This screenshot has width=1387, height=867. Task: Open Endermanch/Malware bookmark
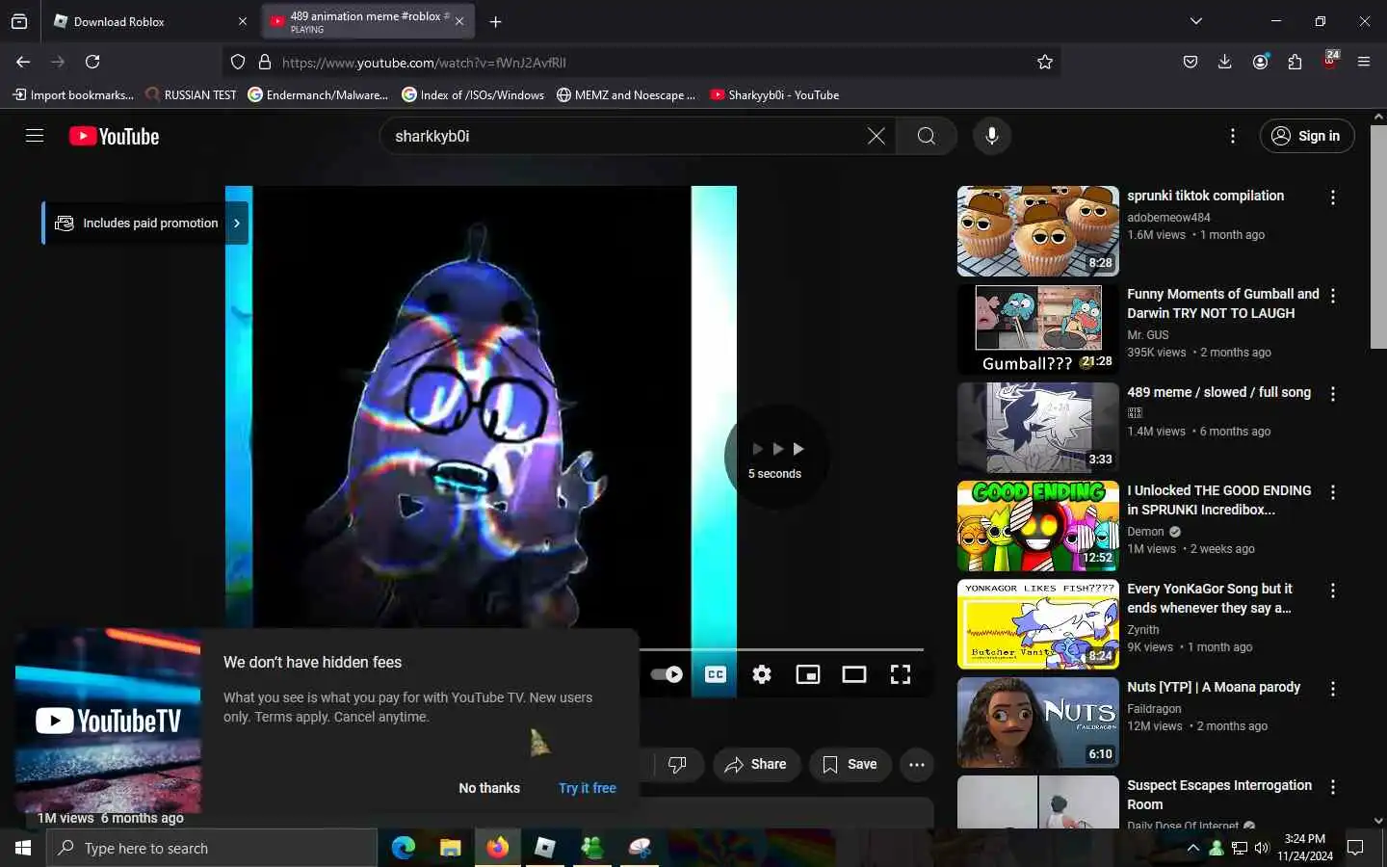pos(318,94)
